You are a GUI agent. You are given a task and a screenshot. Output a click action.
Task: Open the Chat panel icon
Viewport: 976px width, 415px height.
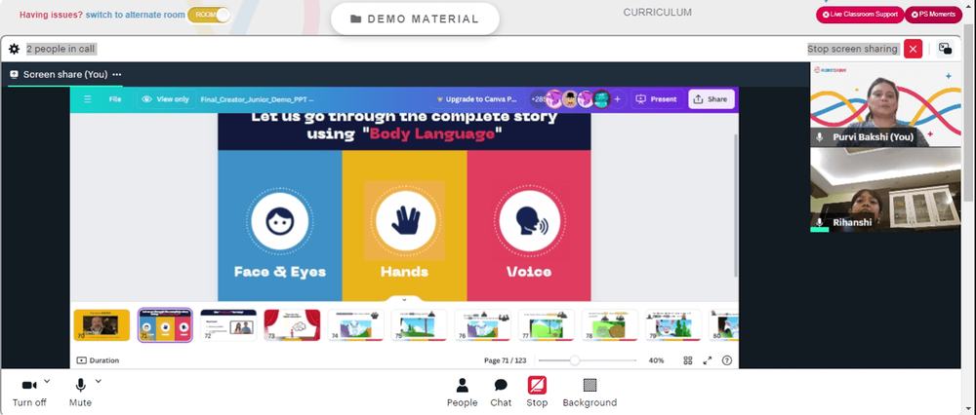501,386
